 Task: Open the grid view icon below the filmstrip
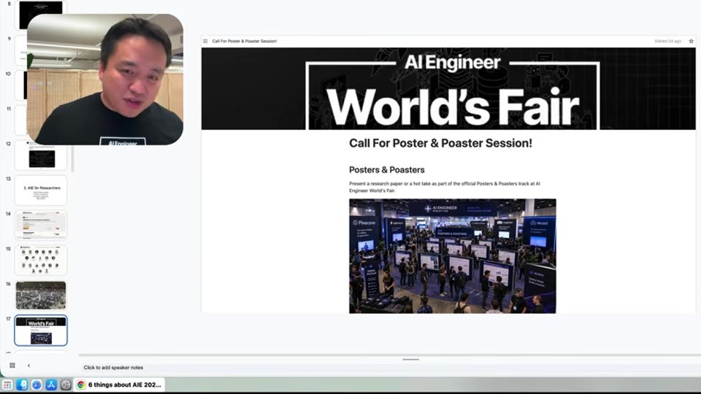pos(12,366)
